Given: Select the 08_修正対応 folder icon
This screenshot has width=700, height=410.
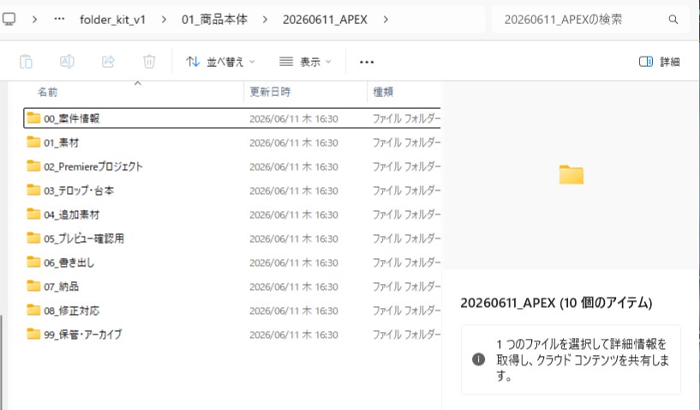Looking at the screenshot, I should 33,310.
